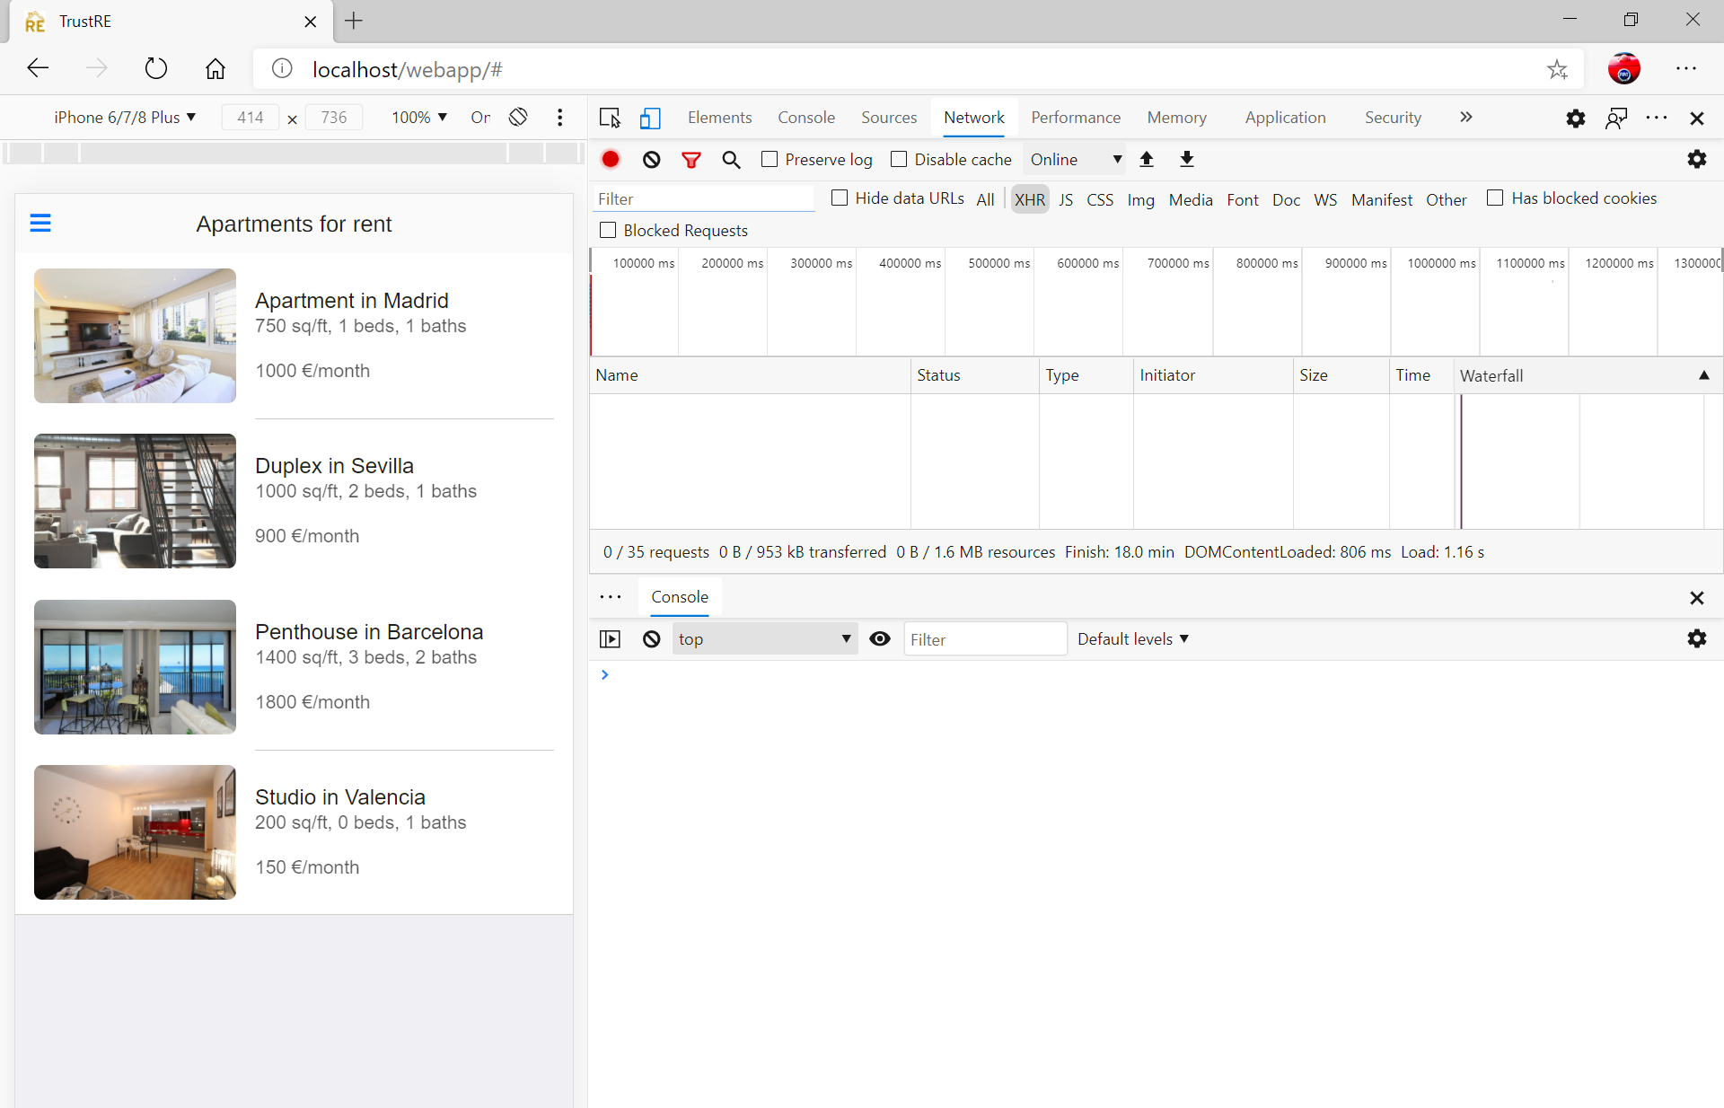Expand the iPhone 6/7/8 Plus device selector
Image resolution: width=1724 pixels, height=1108 pixels.
(125, 118)
